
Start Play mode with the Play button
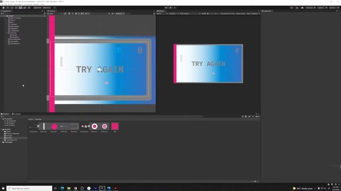click(x=166, y=8)
